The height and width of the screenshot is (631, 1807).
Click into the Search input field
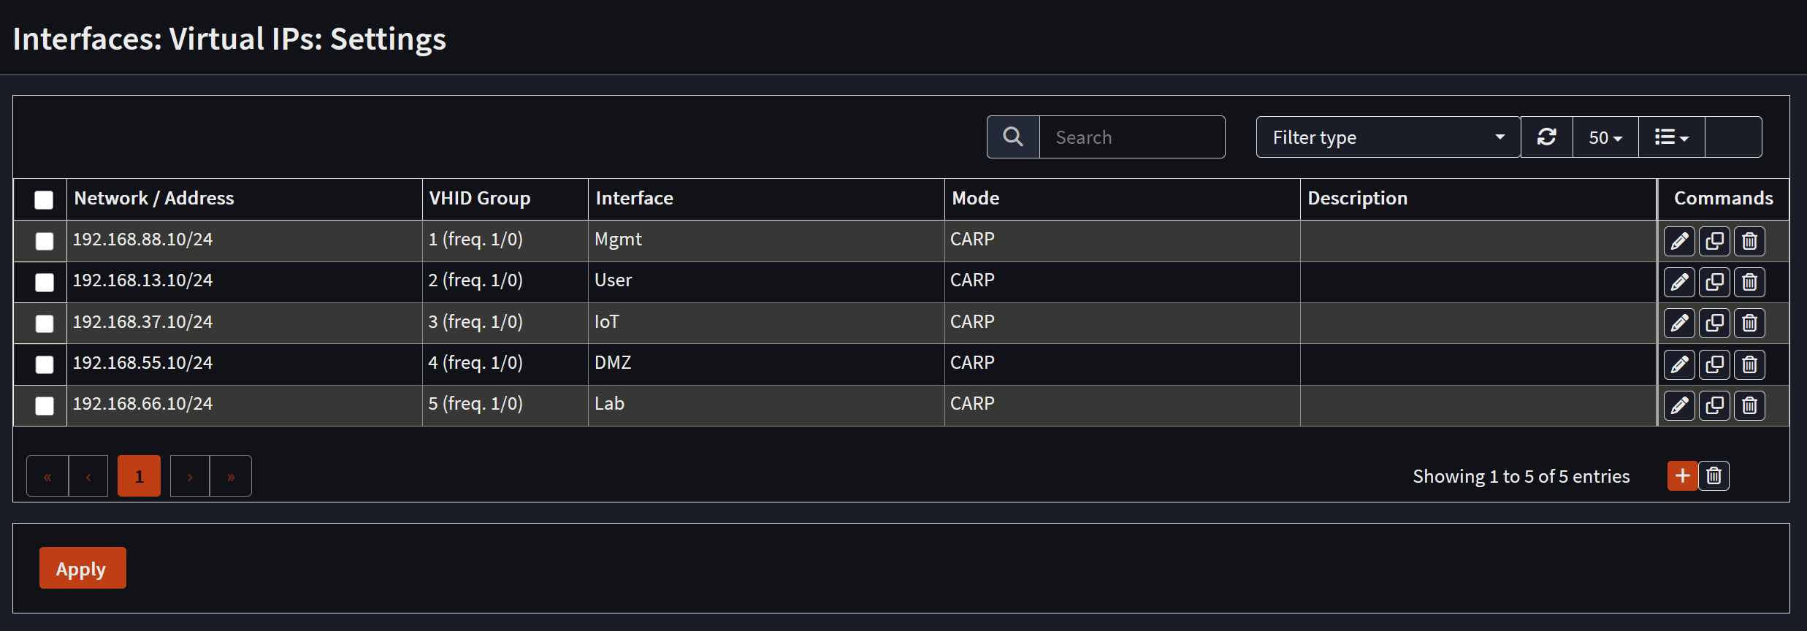(1131, 137)
